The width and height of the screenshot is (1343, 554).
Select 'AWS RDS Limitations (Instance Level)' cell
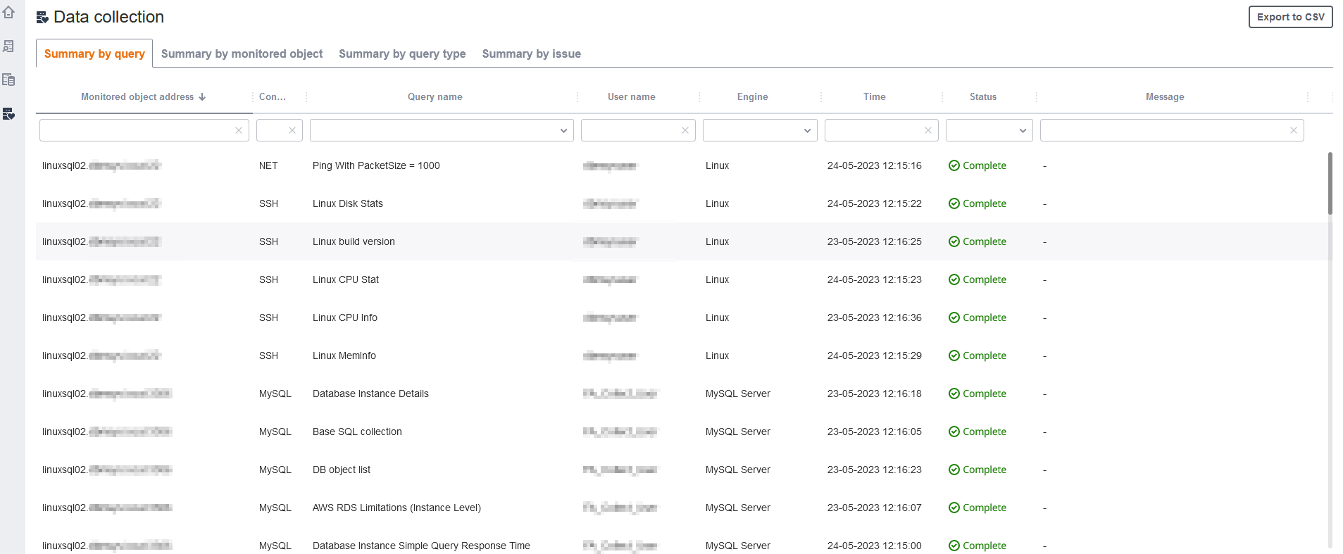(396, 508)
